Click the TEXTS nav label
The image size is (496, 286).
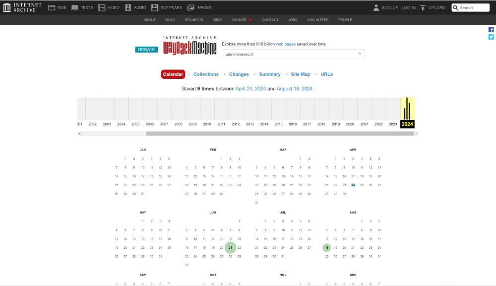[87, 7]
